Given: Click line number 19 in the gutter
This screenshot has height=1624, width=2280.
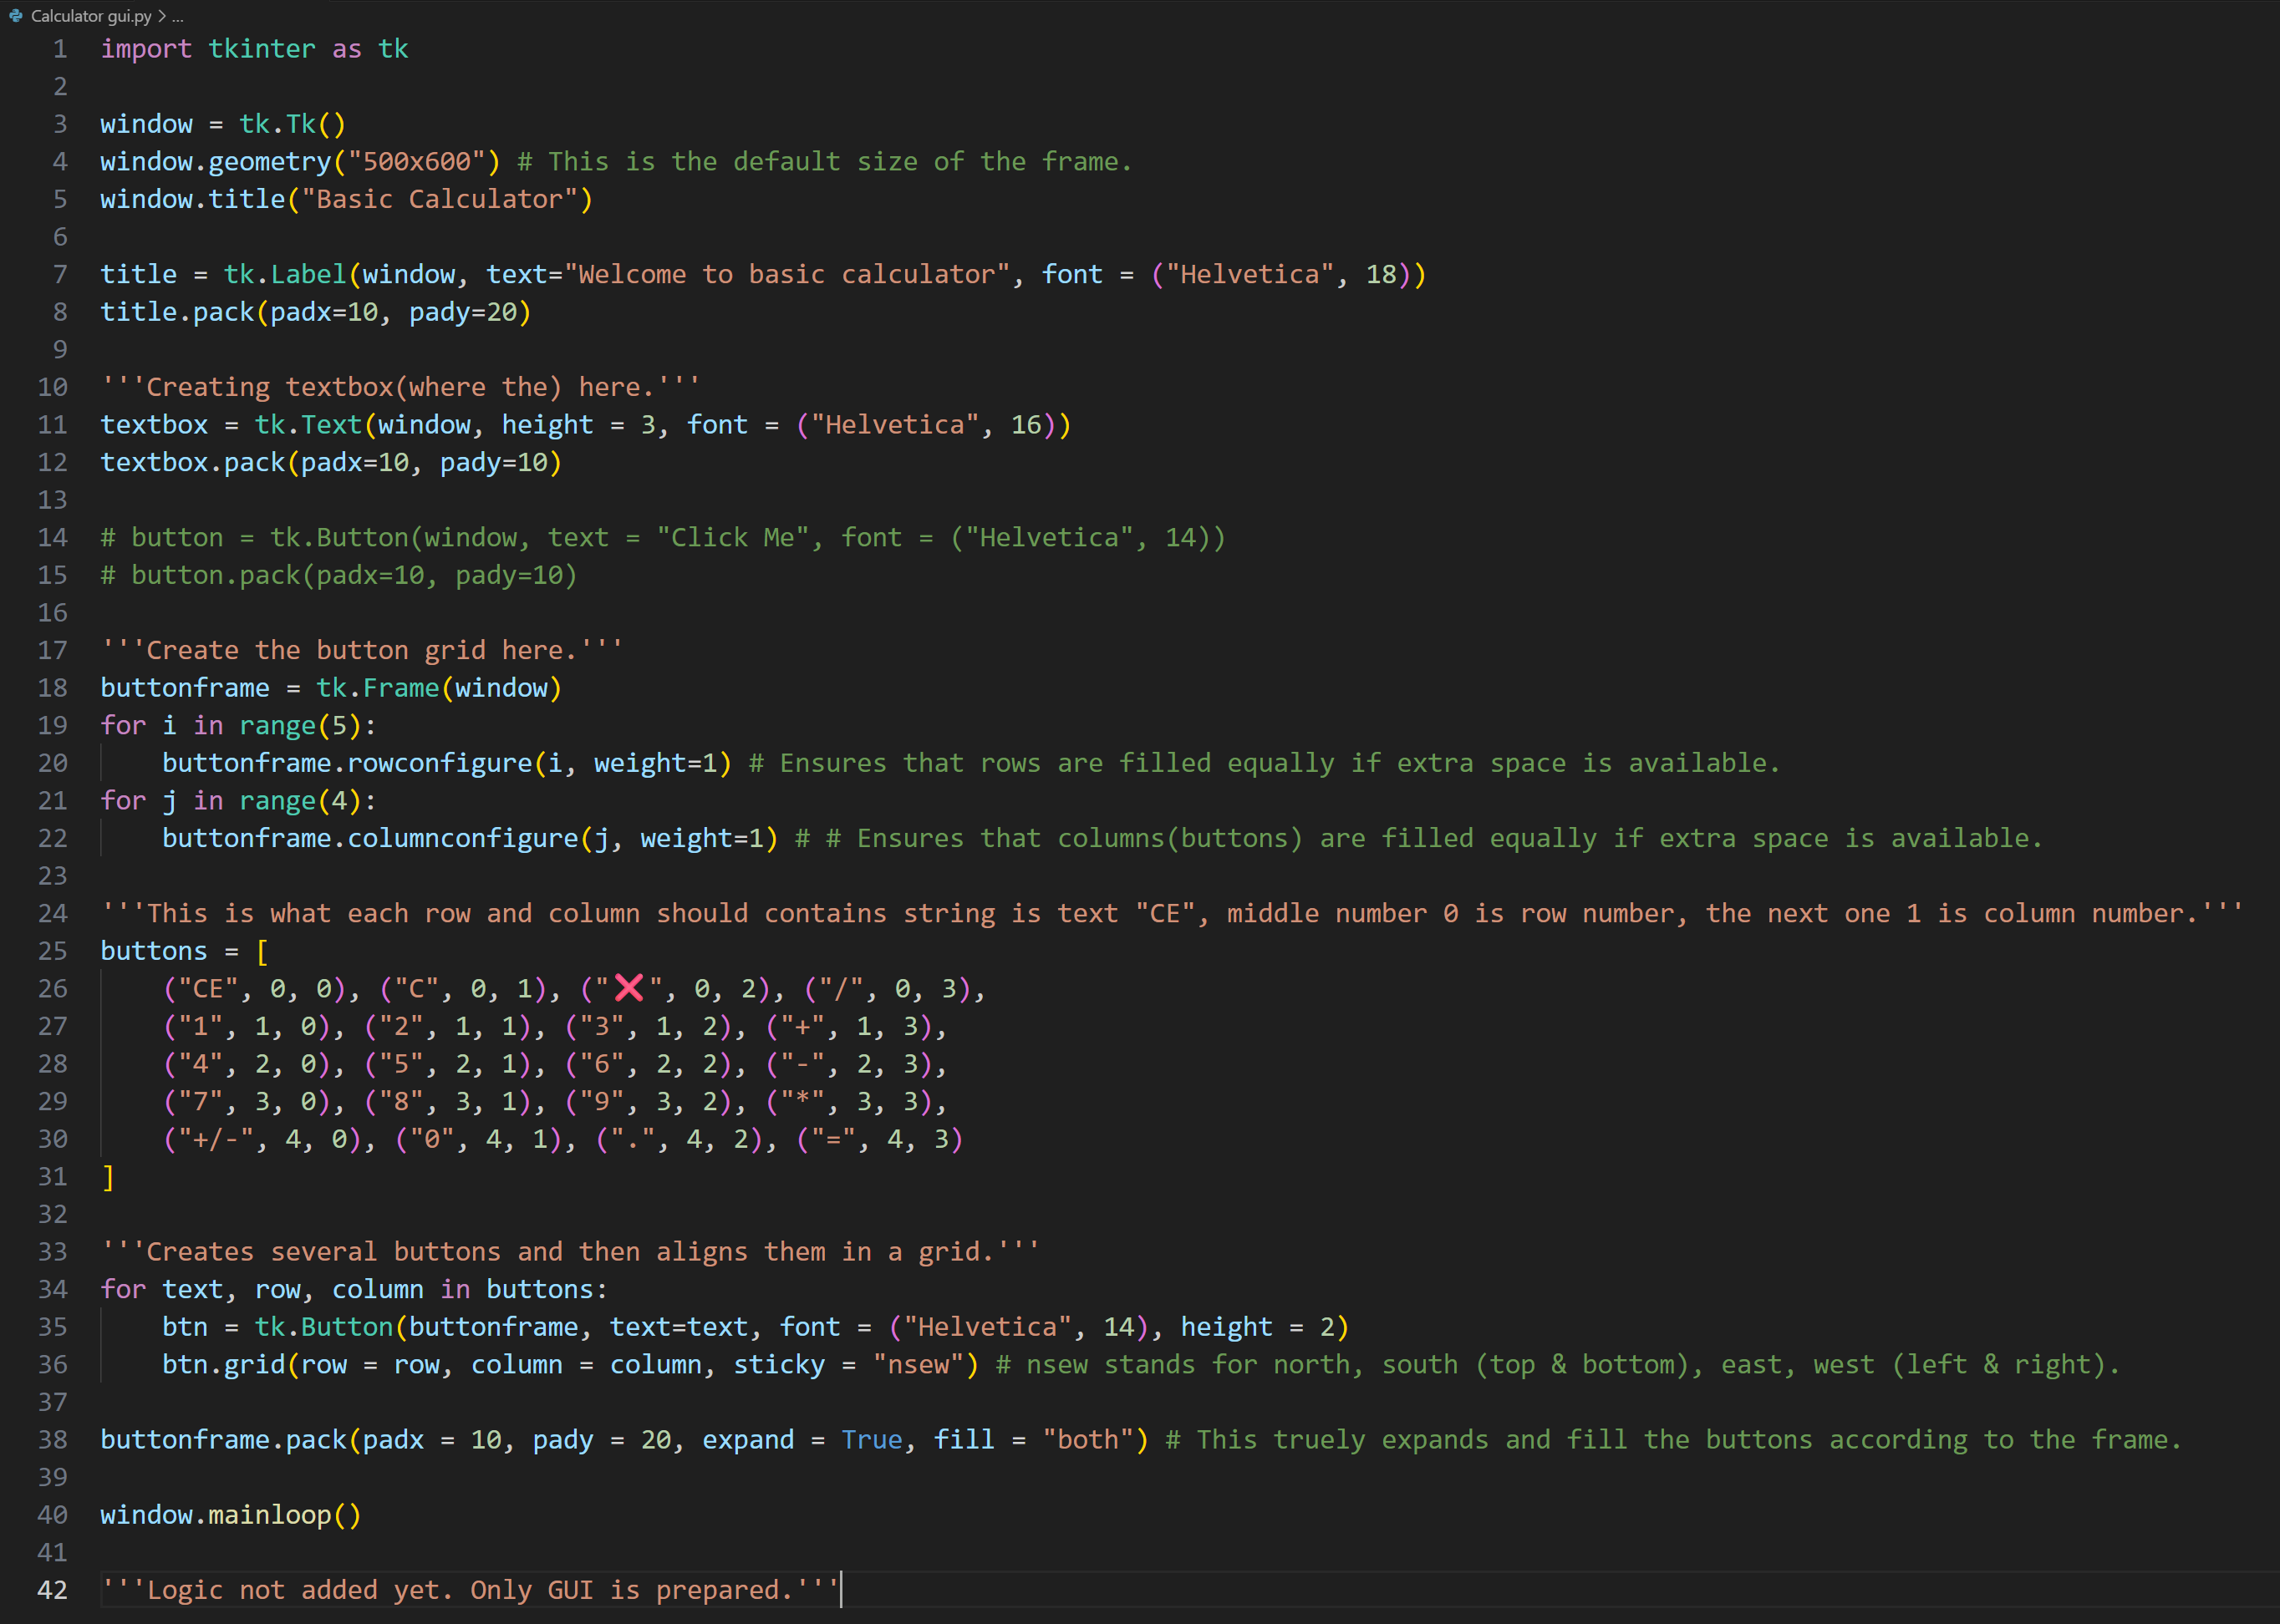Looking at the screenshot, I should click(x=52, y=725).
